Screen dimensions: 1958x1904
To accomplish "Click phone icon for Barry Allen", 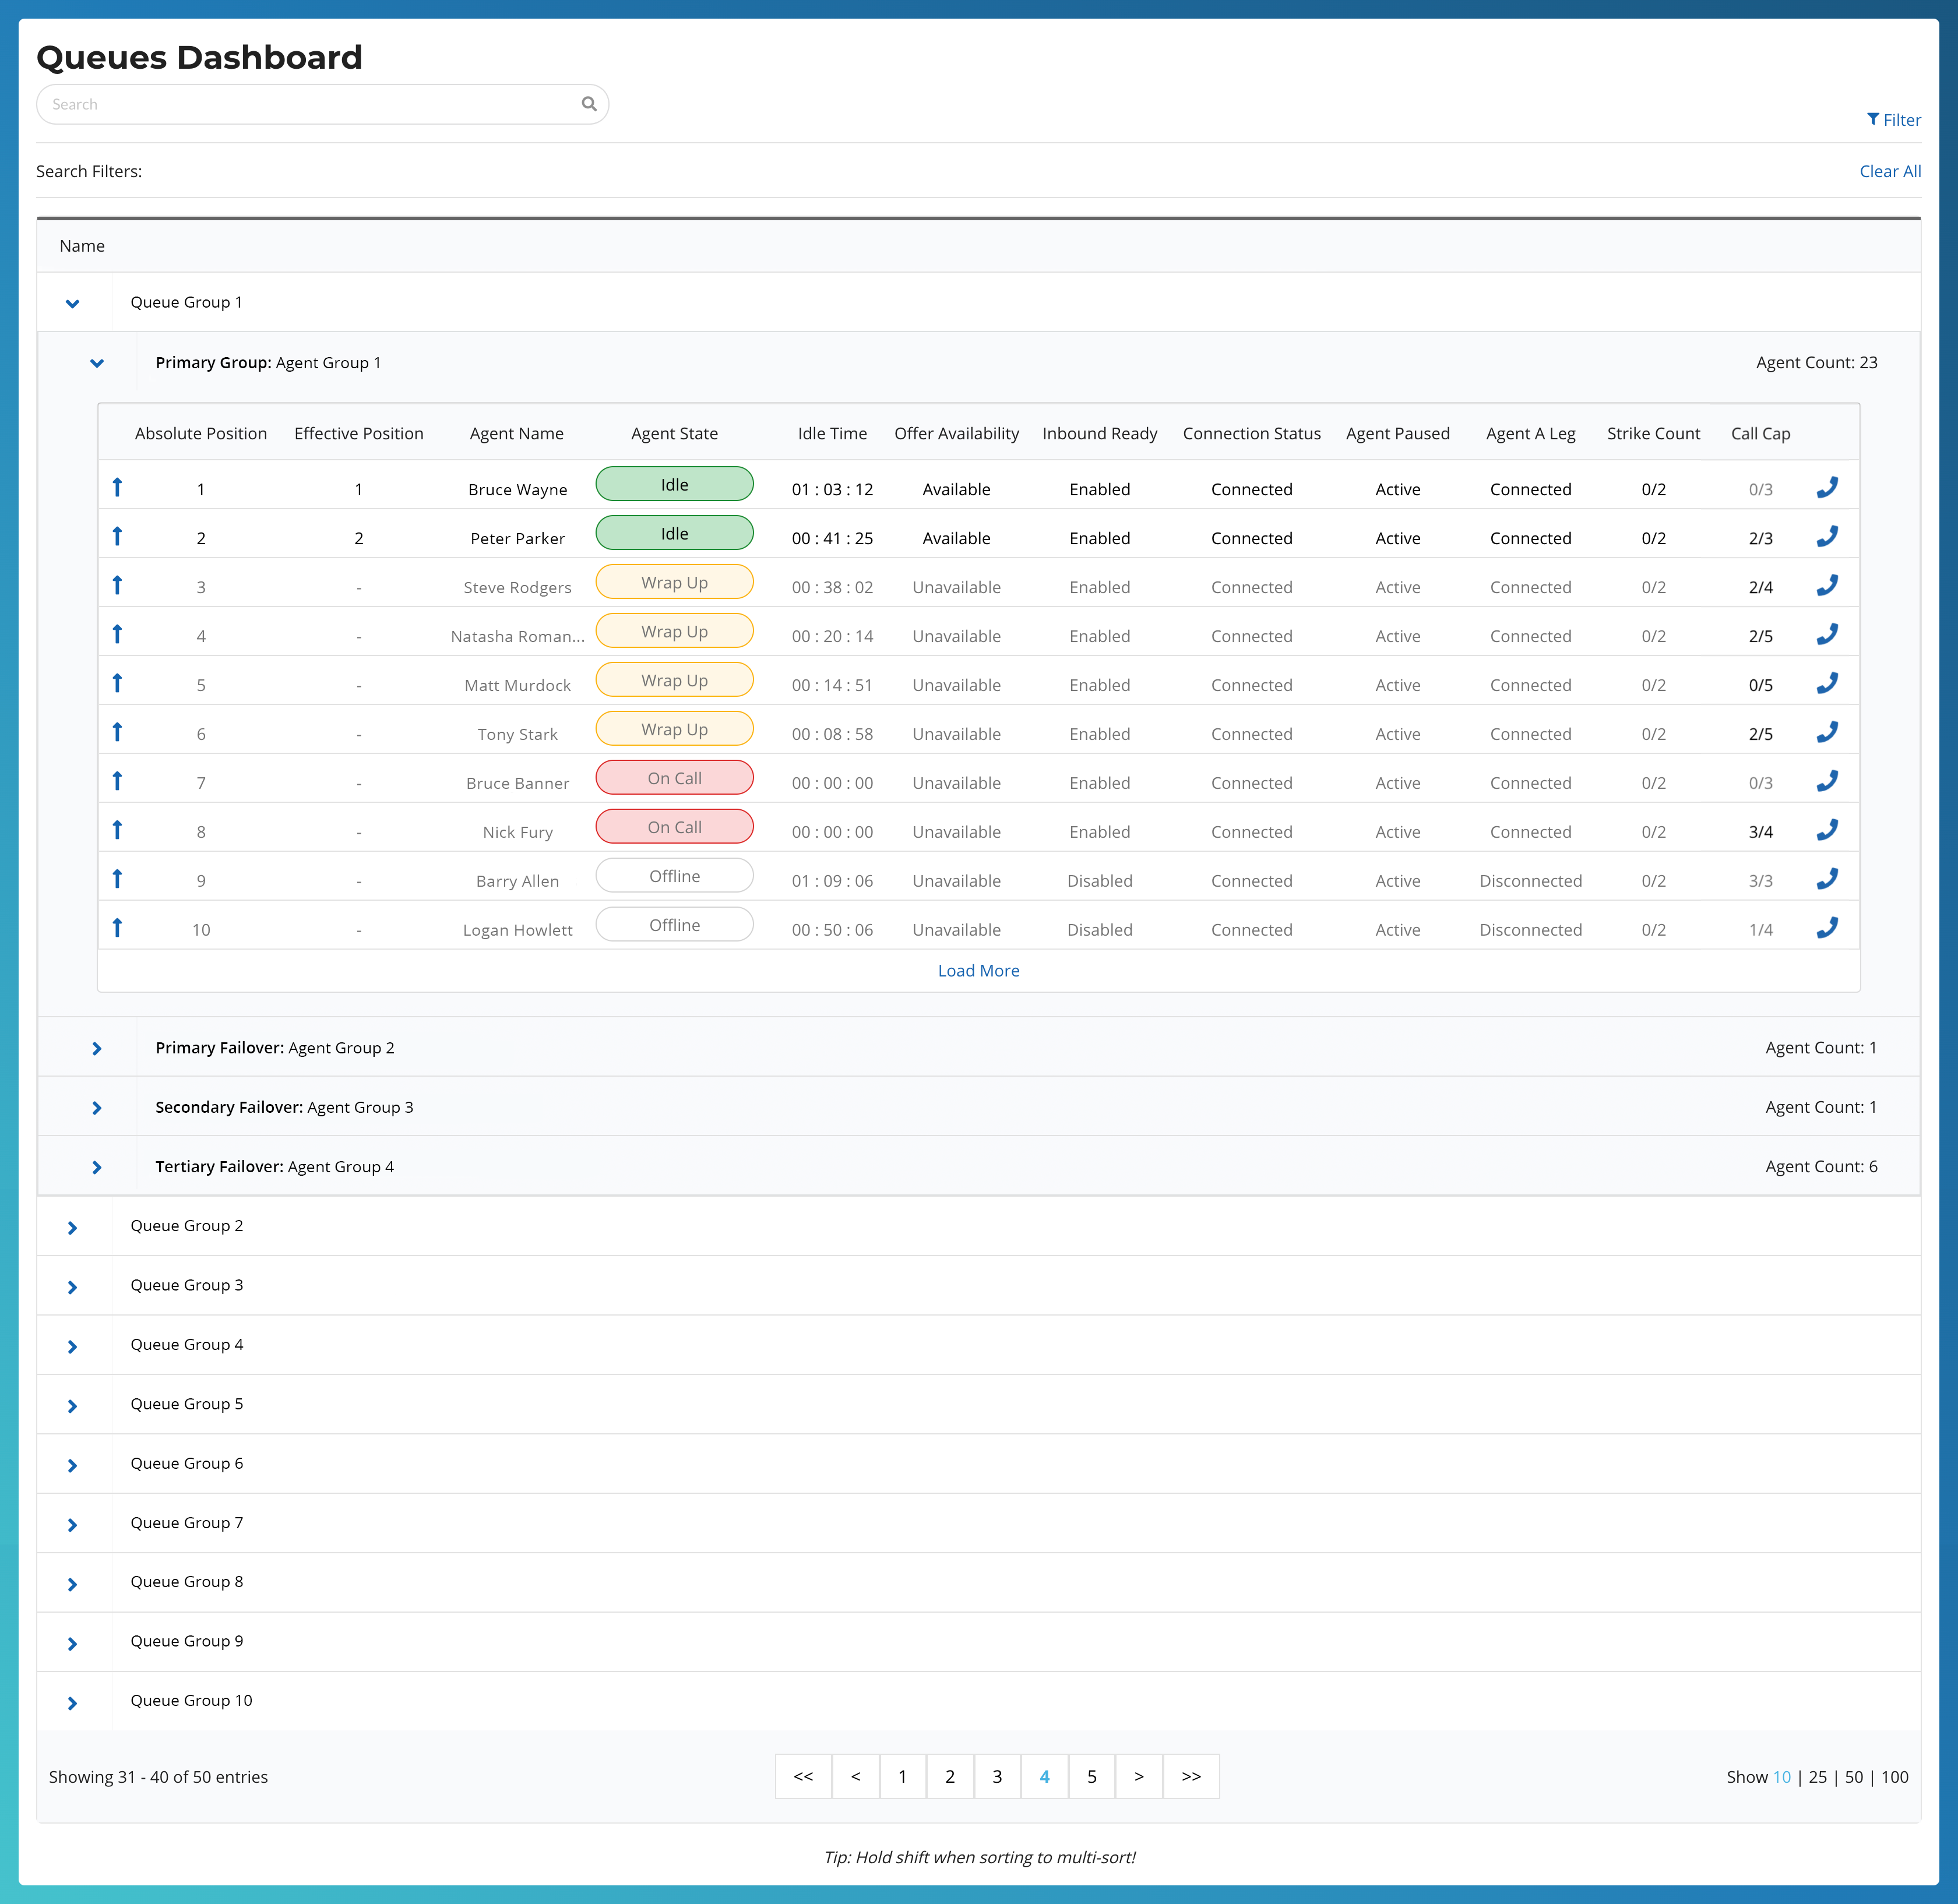I will coord(1827,879).
